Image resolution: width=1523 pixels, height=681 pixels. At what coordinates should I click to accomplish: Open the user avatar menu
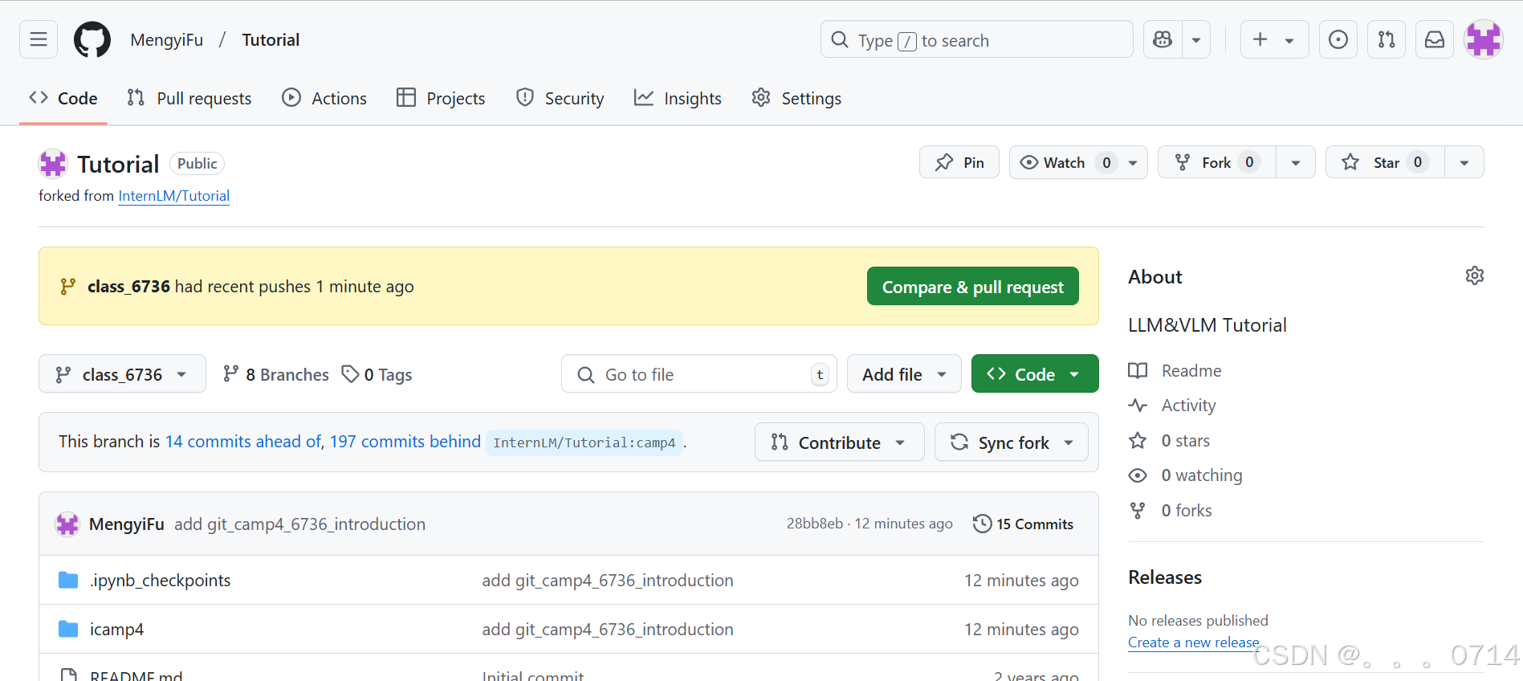tap(1484, 39)
